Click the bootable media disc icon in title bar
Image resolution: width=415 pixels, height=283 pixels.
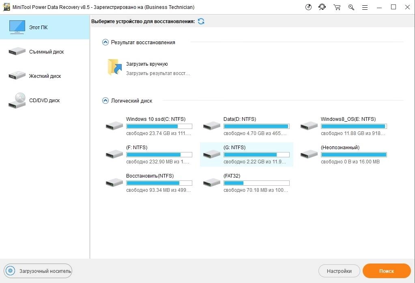point(308,7)
